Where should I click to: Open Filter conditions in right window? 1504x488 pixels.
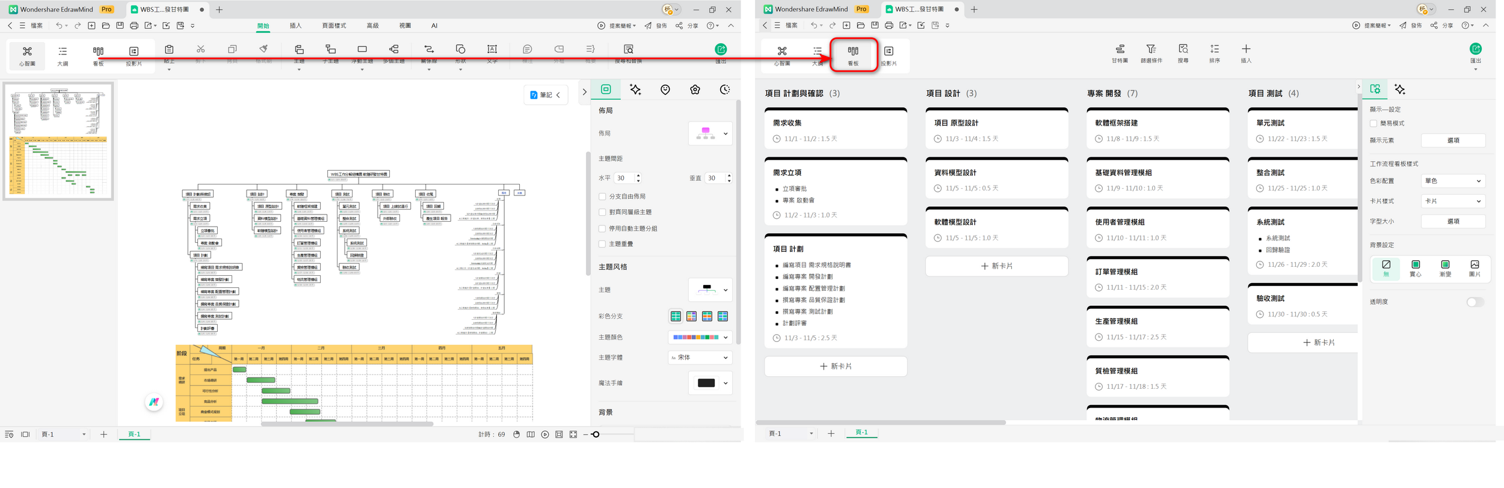(1151, 49)
